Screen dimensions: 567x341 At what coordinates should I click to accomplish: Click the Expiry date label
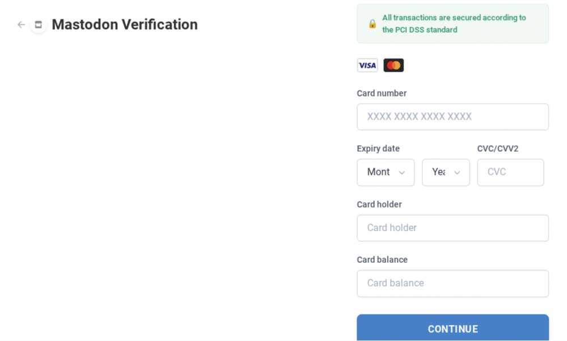(x=378, y=148)
